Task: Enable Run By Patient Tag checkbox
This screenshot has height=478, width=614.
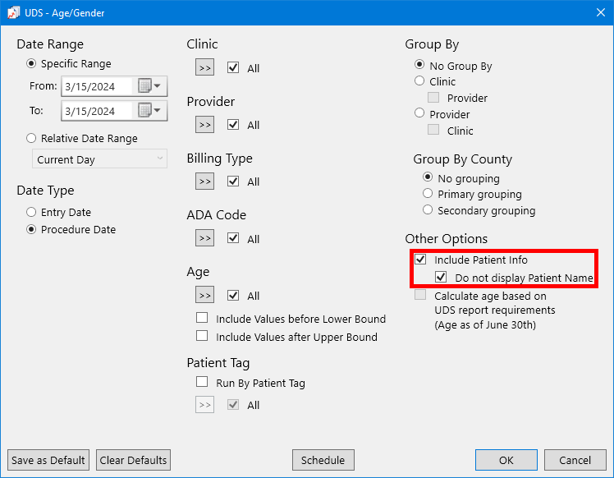Action: (x=202, y=383)
